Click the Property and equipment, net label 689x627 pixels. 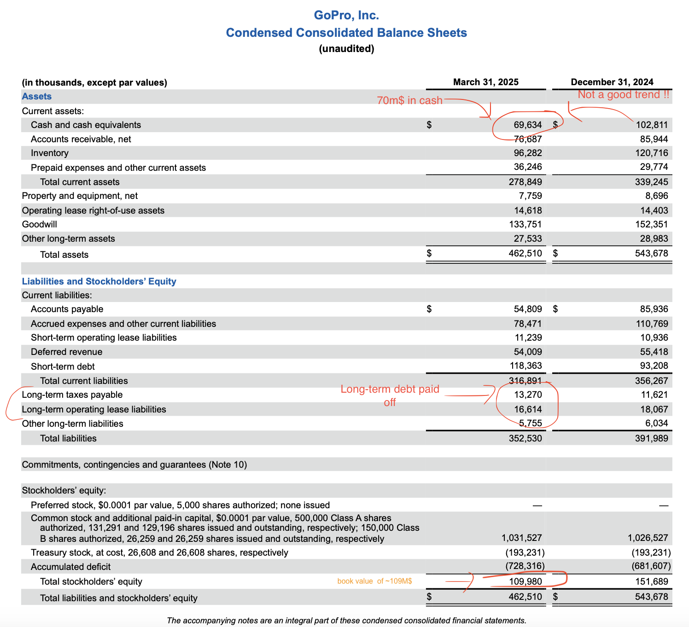(x=80, y=196)
